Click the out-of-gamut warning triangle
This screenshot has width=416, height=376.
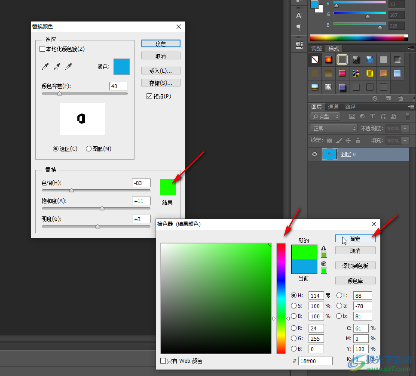pyautogui.click(x=324, y=248)
